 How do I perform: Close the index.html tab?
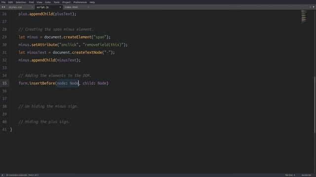pos(88,7)
